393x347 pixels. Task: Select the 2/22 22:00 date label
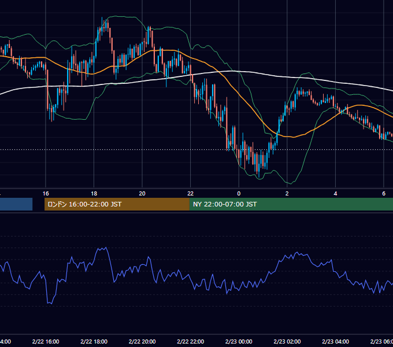[191, 341]
